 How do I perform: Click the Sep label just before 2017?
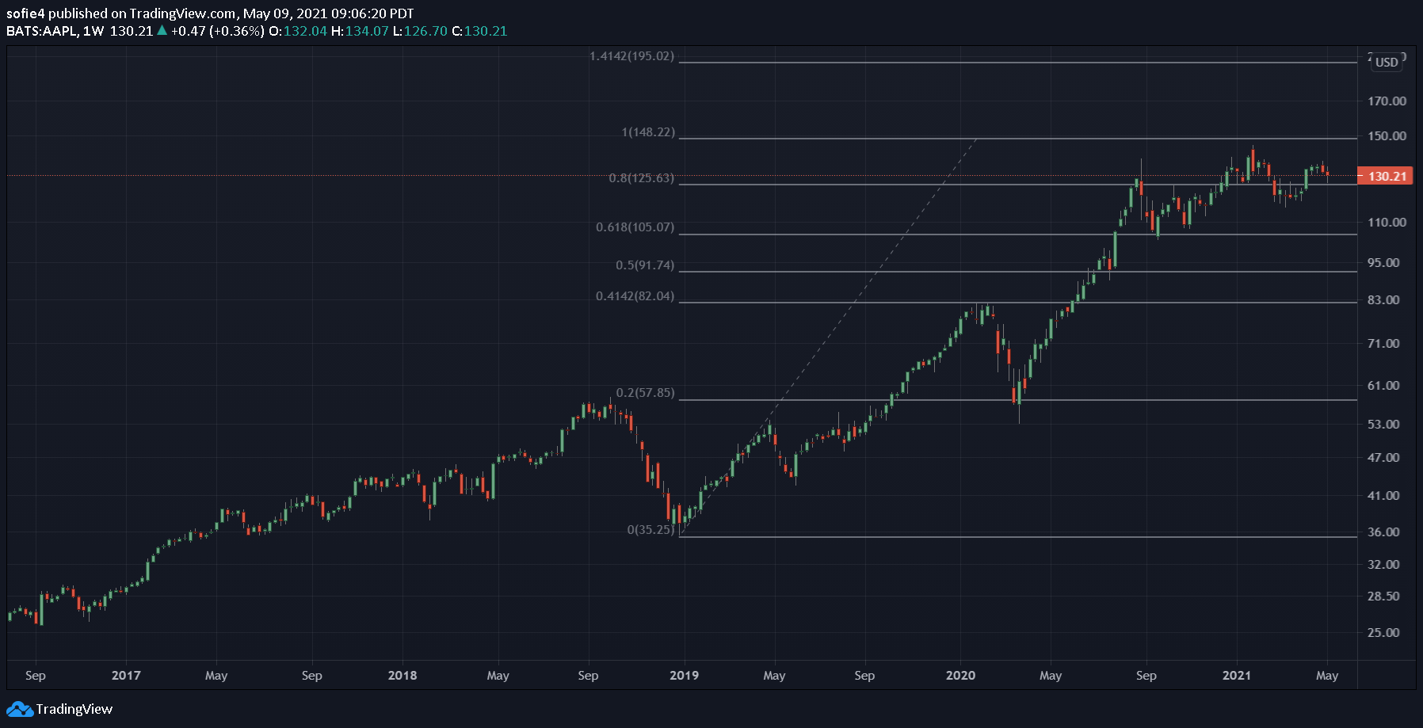[36, 676]
